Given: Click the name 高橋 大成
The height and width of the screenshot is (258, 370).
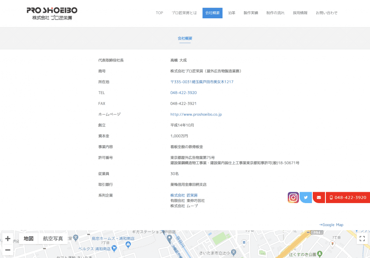Looking at the screenshot, I should point(178,60).
